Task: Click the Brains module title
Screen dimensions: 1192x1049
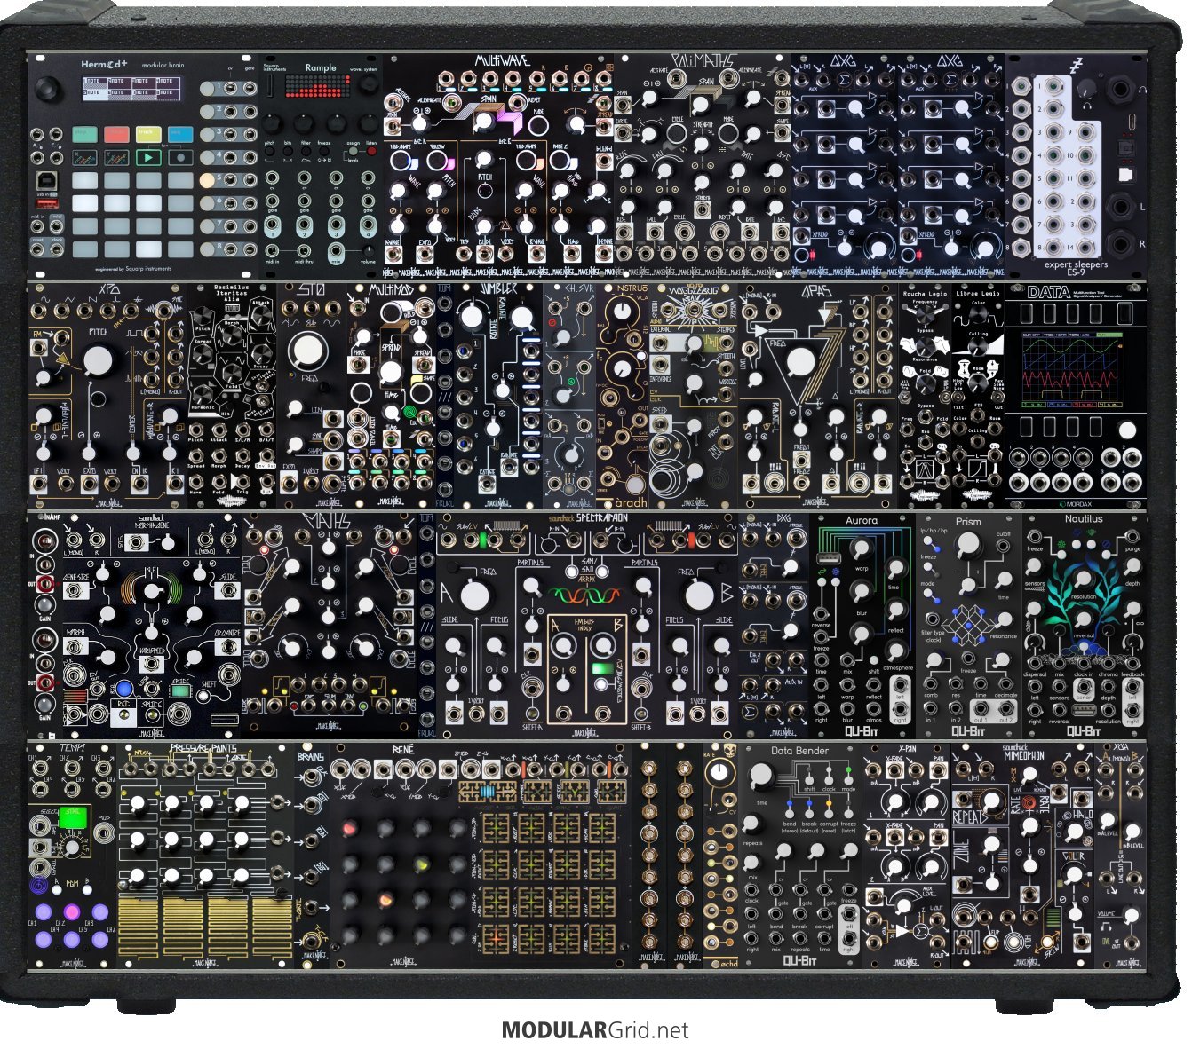Action: [311, 757]
